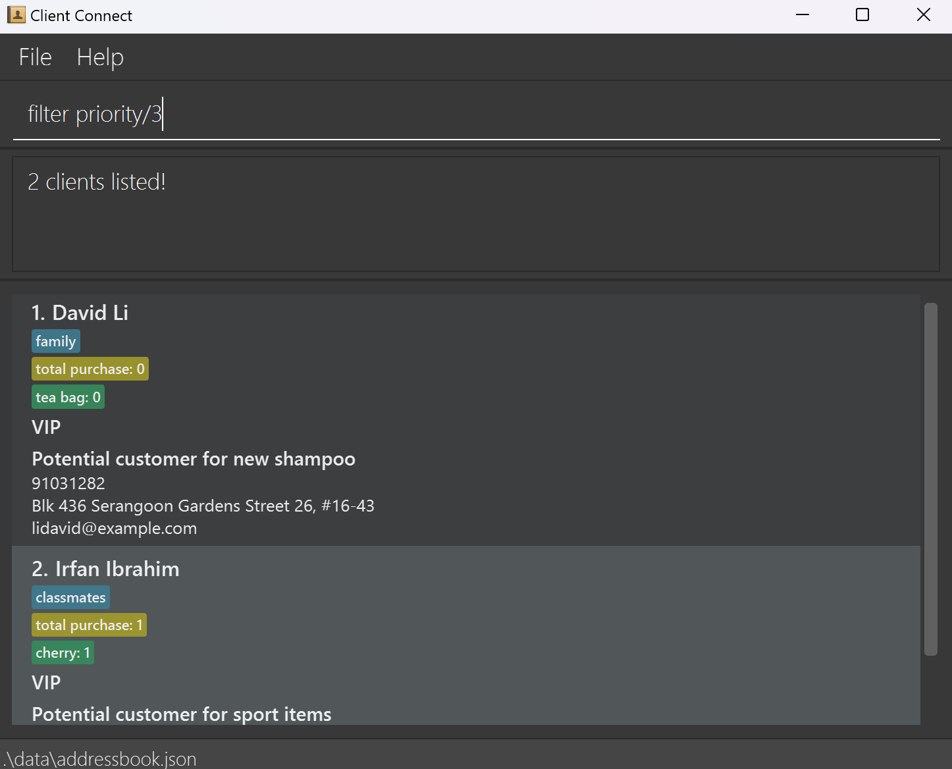
Task: Select the Irfan Ibrahim client entry
Action: coord(466,635)
